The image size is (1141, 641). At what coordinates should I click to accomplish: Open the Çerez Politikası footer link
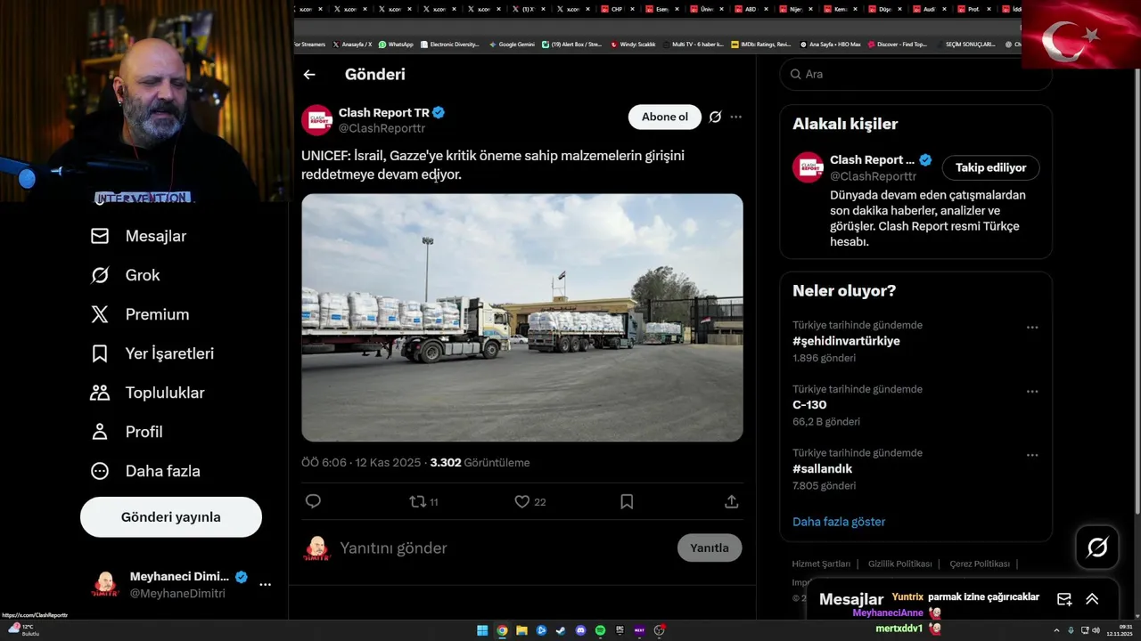(x=980, y=564)
